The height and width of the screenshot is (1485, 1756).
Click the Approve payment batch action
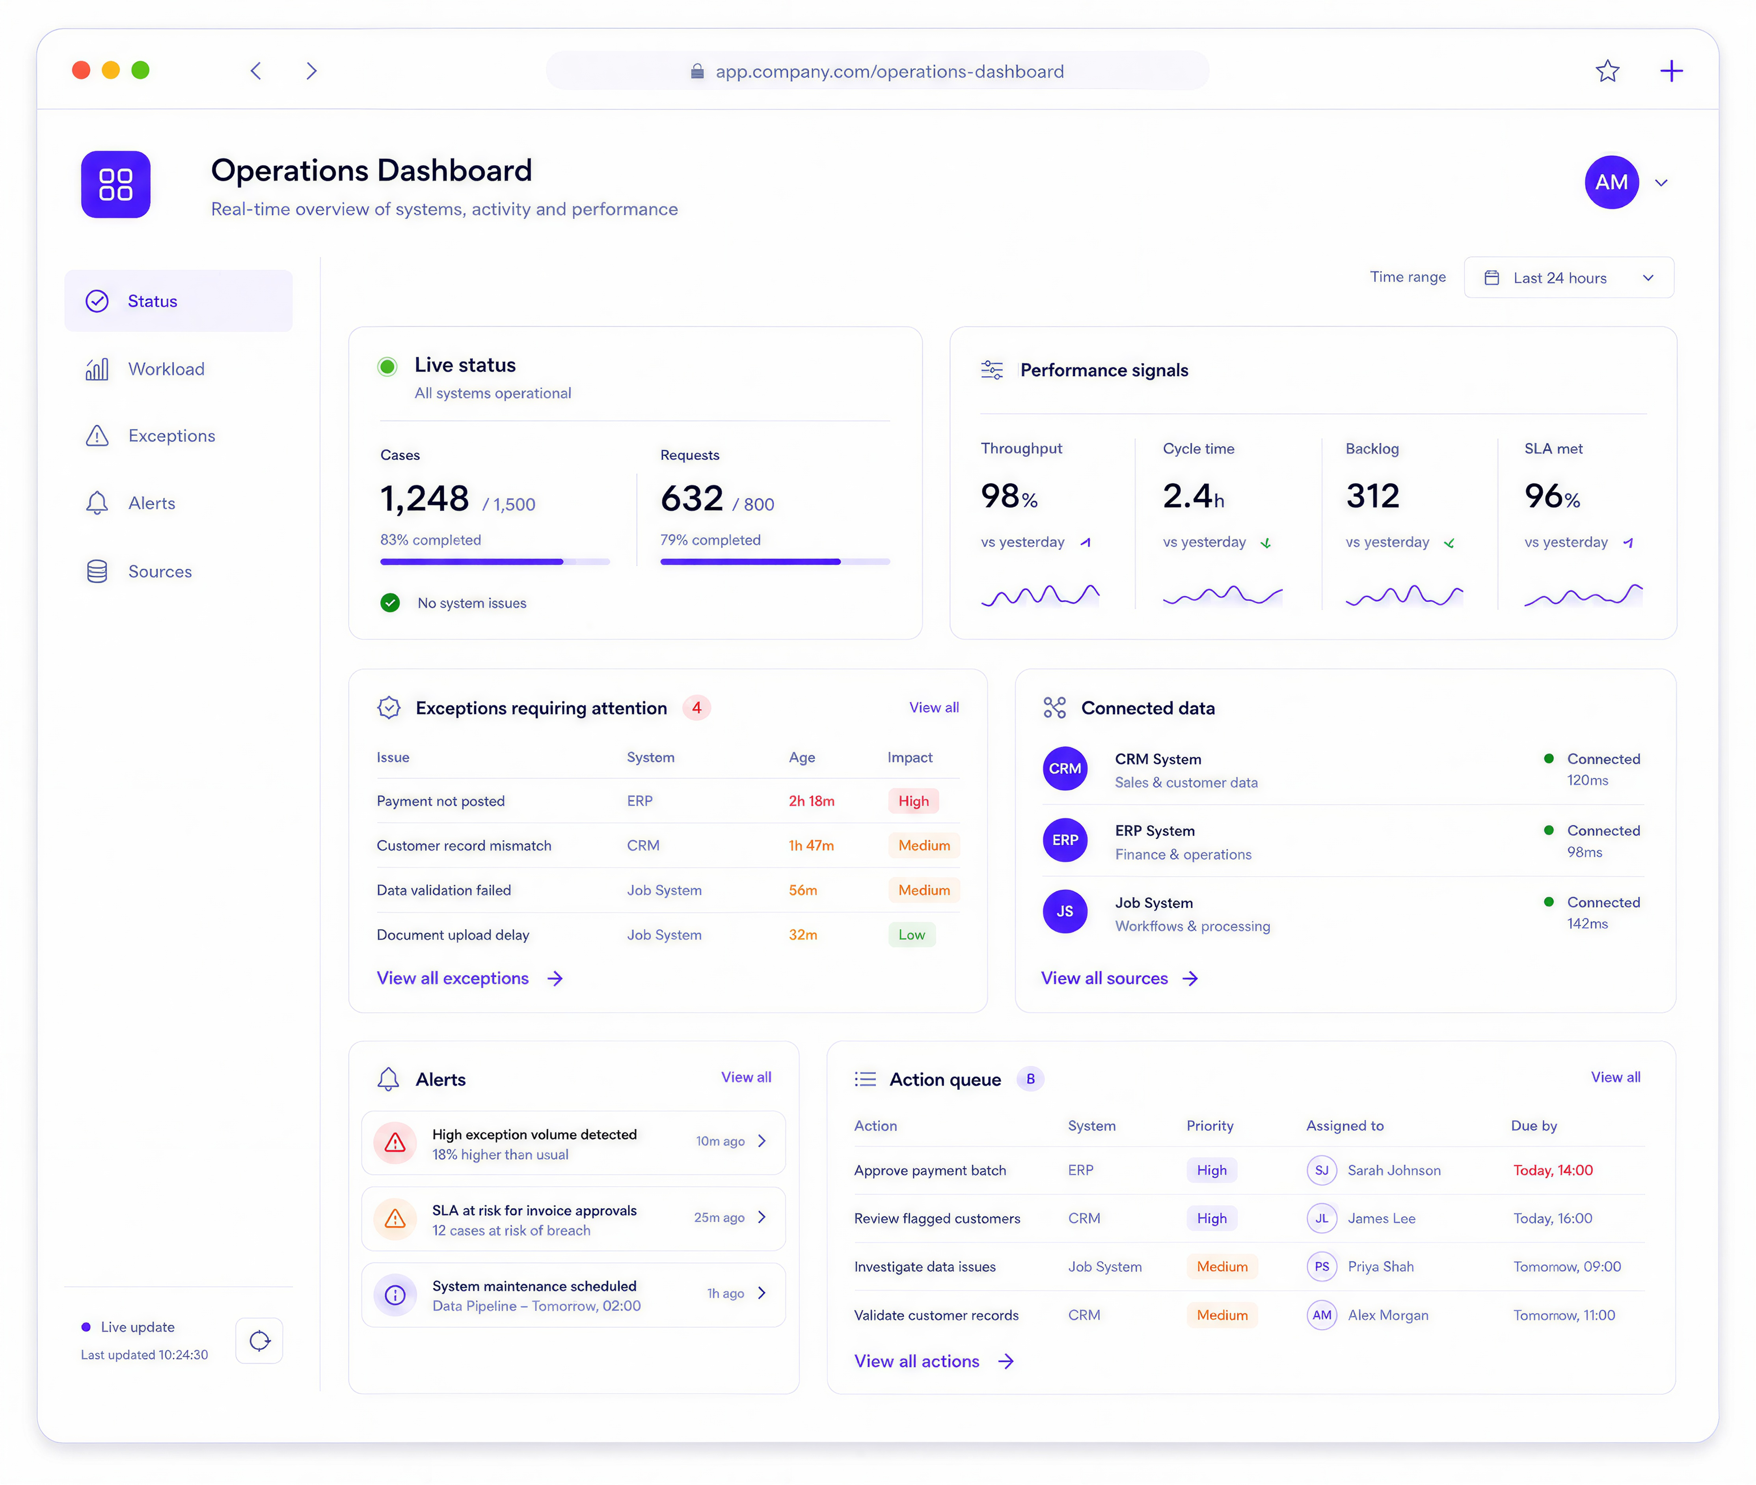click(930, 1171)
